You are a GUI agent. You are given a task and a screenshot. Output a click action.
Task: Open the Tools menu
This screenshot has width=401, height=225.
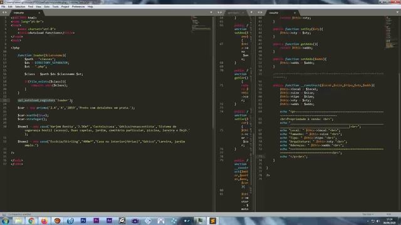tap(56, 7)
